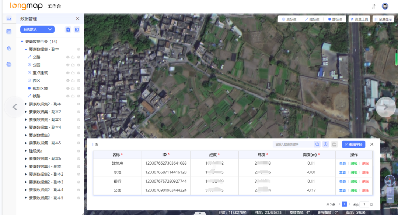Image resolution: width=398 pixels, height=215 pixels.
Task: Click 删除 for 建筑点 row
Action: pyautogui.click(x=365, y=164)
